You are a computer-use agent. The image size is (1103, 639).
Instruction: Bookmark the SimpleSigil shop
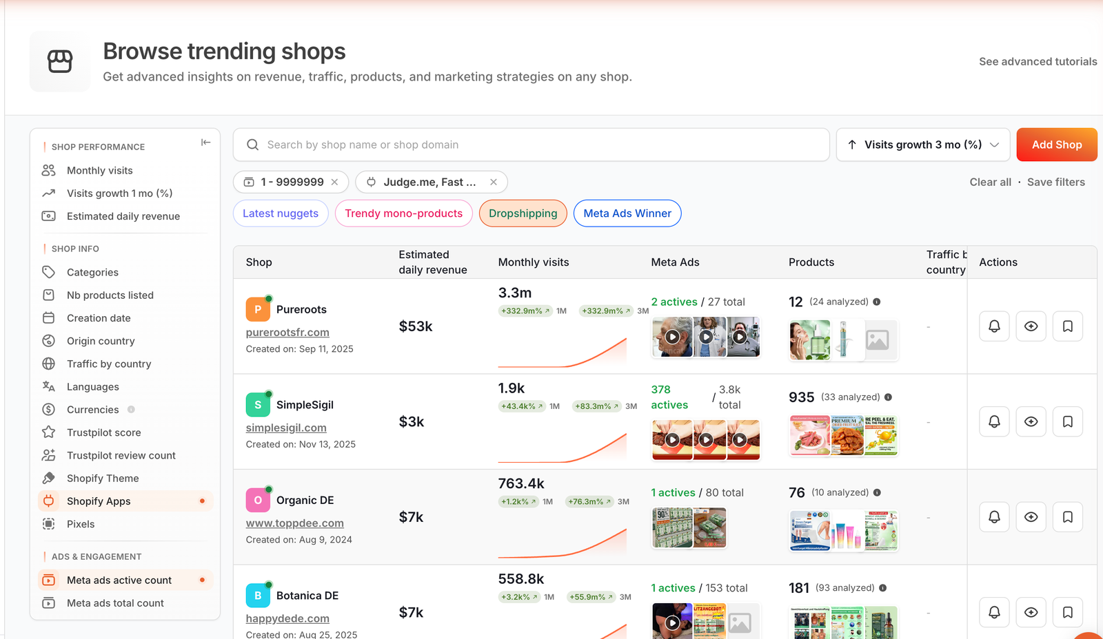click(x=1067, y=421)
